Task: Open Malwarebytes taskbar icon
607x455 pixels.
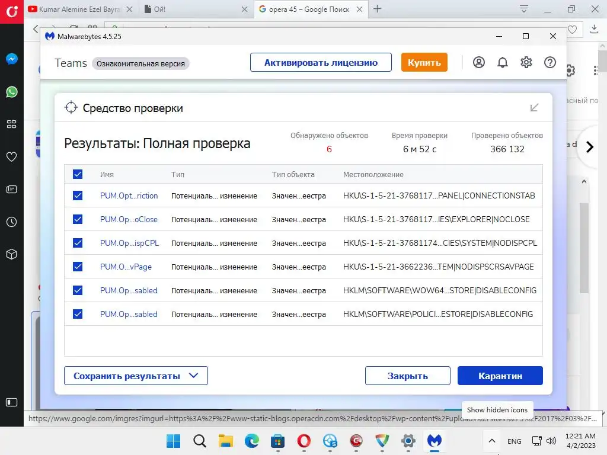Action: point(435,441)
